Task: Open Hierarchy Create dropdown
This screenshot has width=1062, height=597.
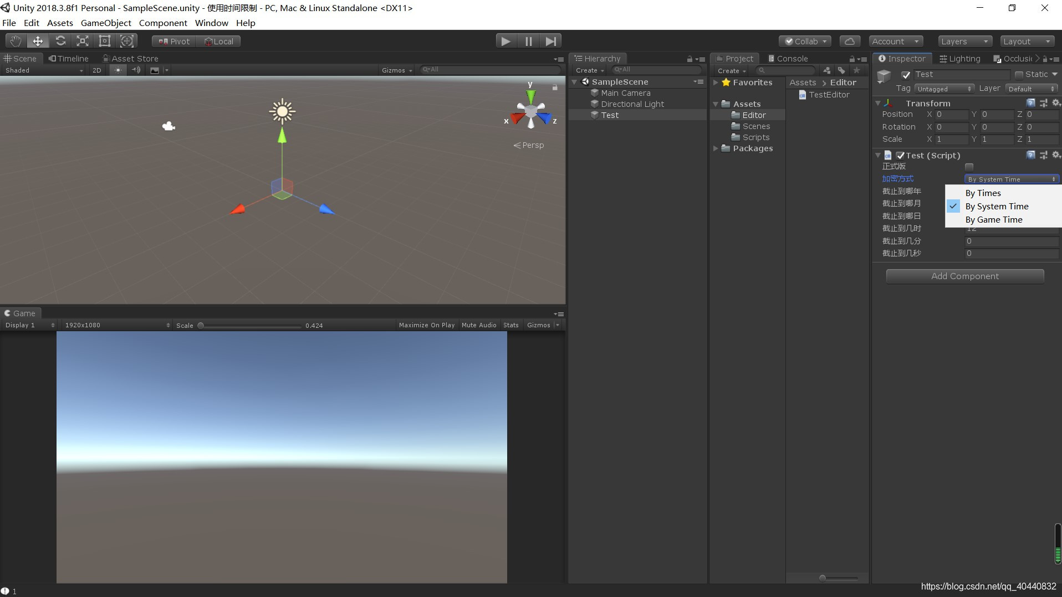Action: 589,70
